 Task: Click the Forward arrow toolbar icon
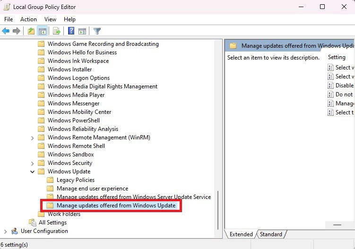(17, 31)
